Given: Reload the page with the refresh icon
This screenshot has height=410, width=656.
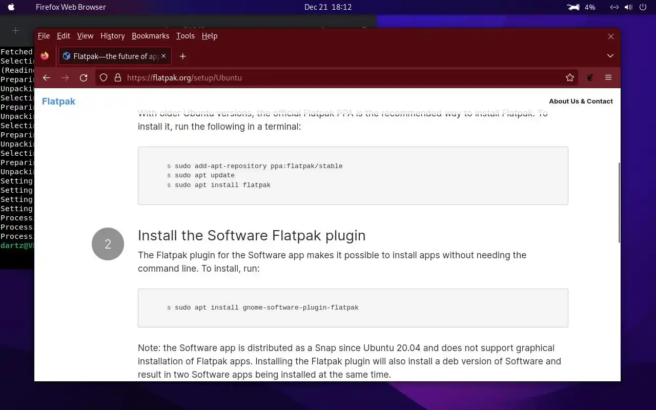Looking at the screenshot, I should coord(84,77).
